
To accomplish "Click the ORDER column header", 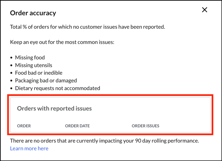I will pos(24,126).
